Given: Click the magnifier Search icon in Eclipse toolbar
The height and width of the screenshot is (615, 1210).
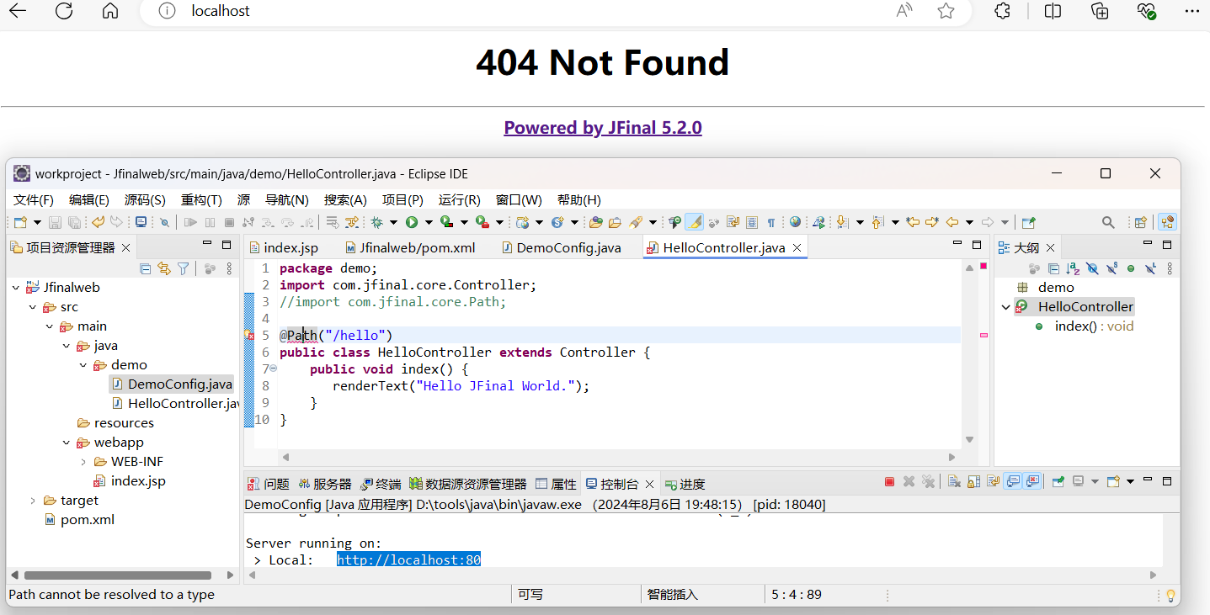Looking at the screenshot, I should pyautogui.click(x=1109, y=222).
